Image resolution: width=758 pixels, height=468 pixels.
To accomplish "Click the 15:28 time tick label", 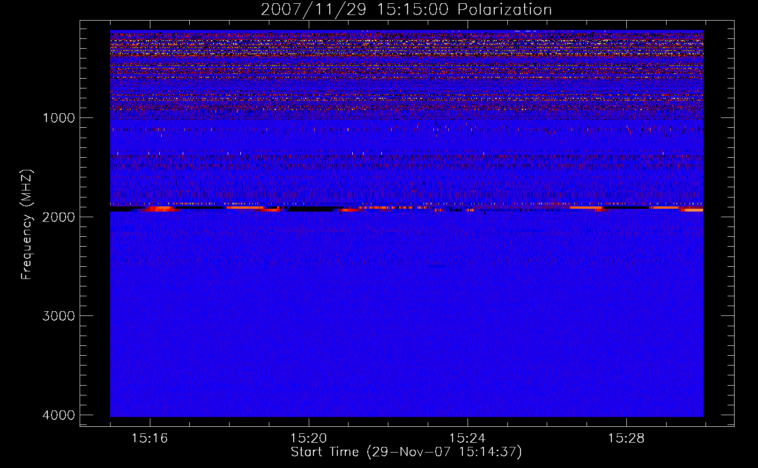I will pyautogui.click(x=626, y=439).
